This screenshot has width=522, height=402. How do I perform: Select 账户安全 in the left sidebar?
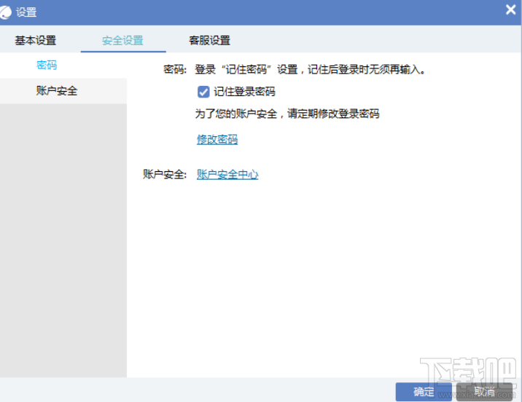coord(63,91)
